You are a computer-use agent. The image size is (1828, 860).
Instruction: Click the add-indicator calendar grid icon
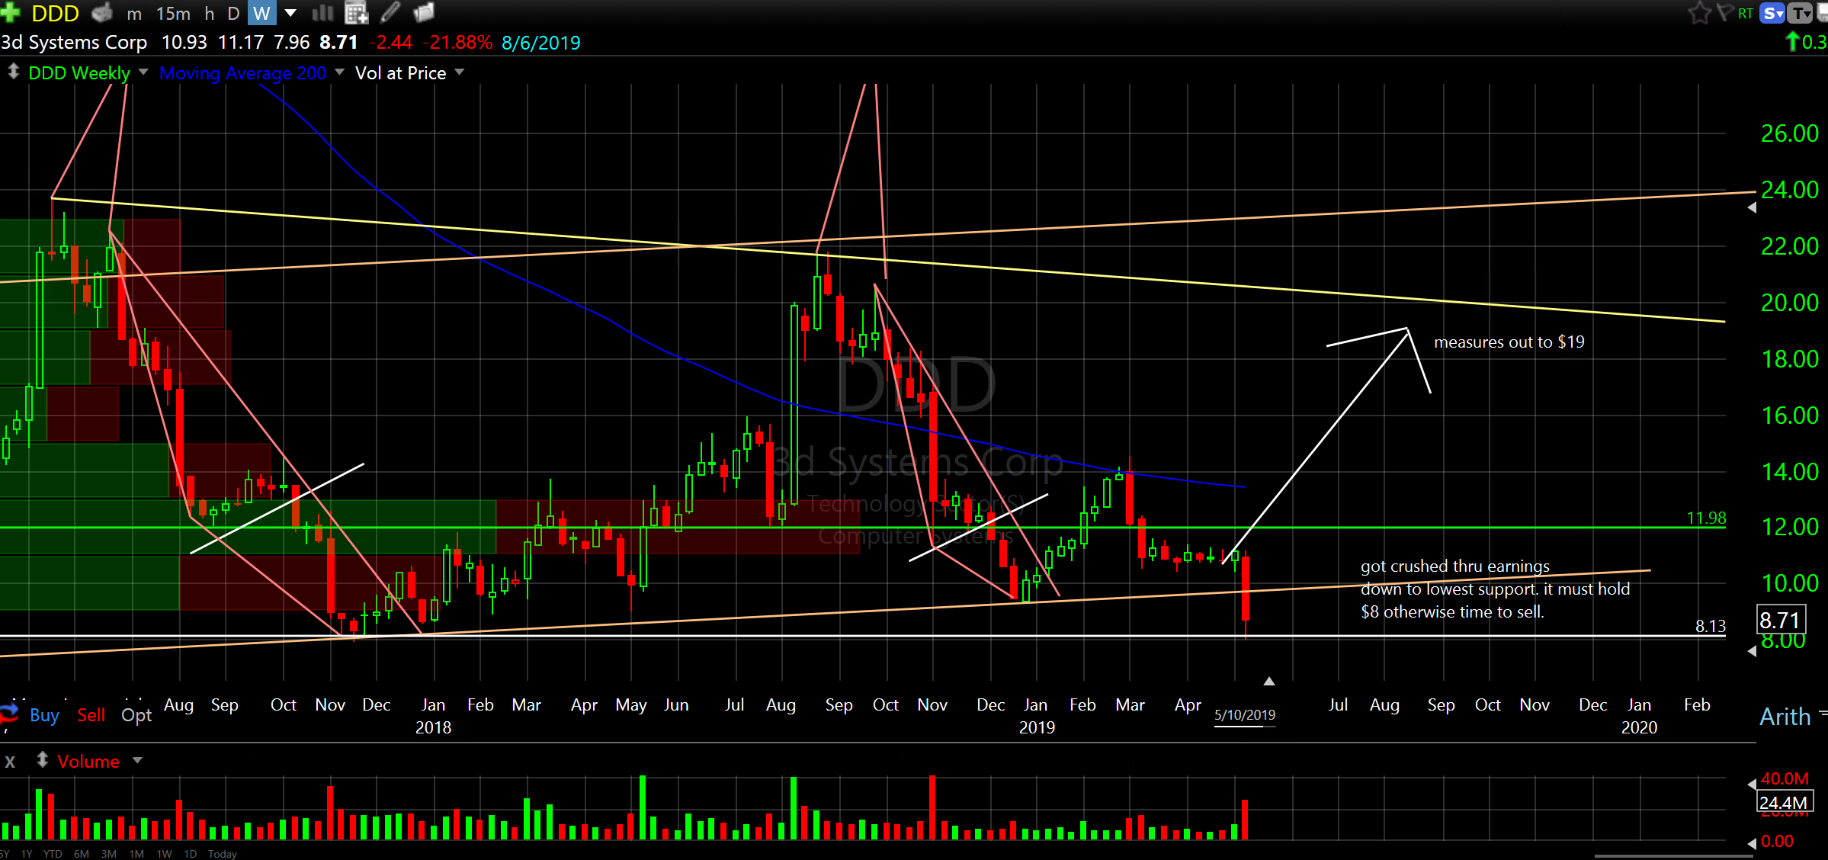(x=356, y=13)
